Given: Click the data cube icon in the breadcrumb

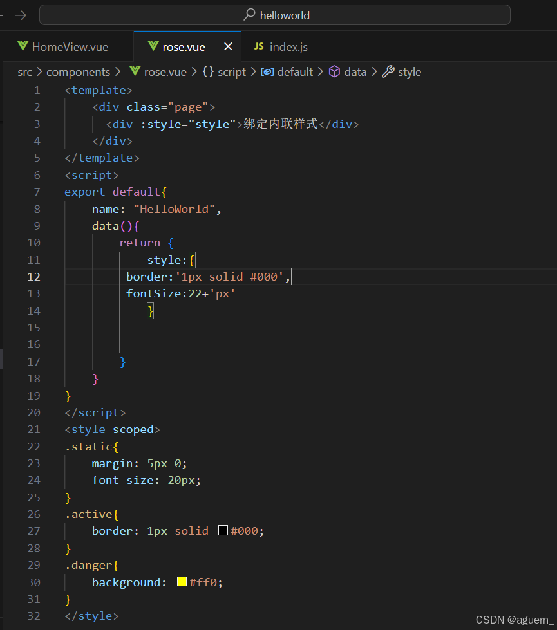Looking at the screenshot, I should [x=334, y=71].
